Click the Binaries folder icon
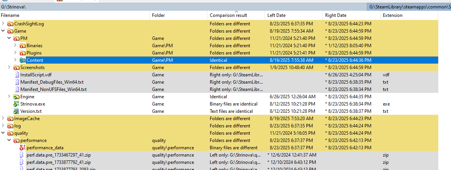 (22, 46)
